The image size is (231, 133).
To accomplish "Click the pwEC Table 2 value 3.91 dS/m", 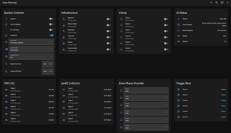I will click(107, 96).
